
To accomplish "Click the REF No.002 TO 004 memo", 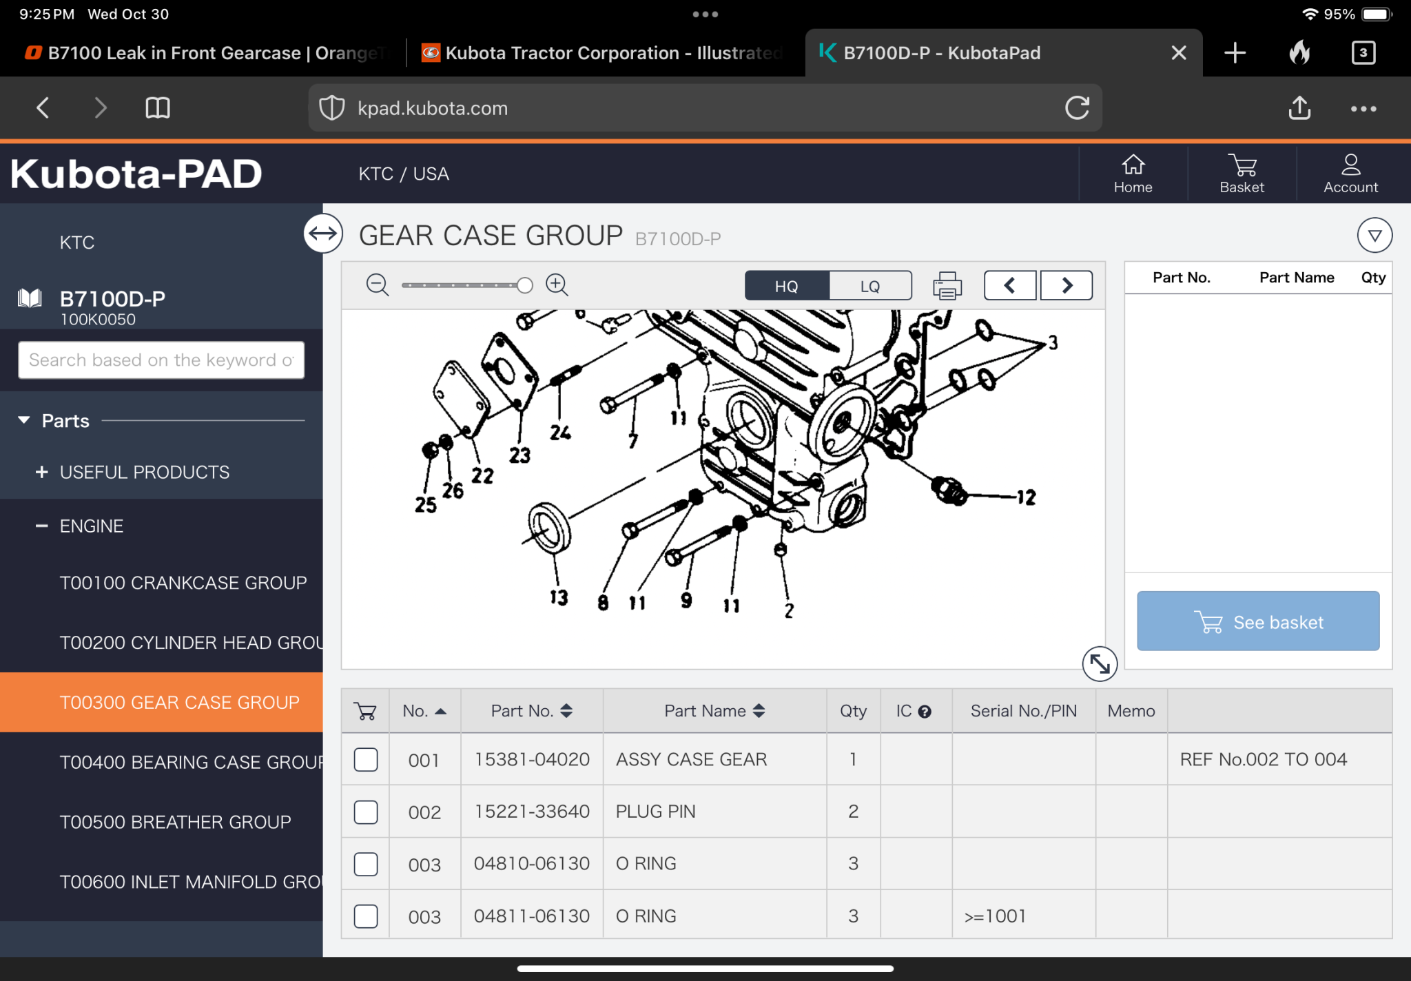I will (1263, 759).
